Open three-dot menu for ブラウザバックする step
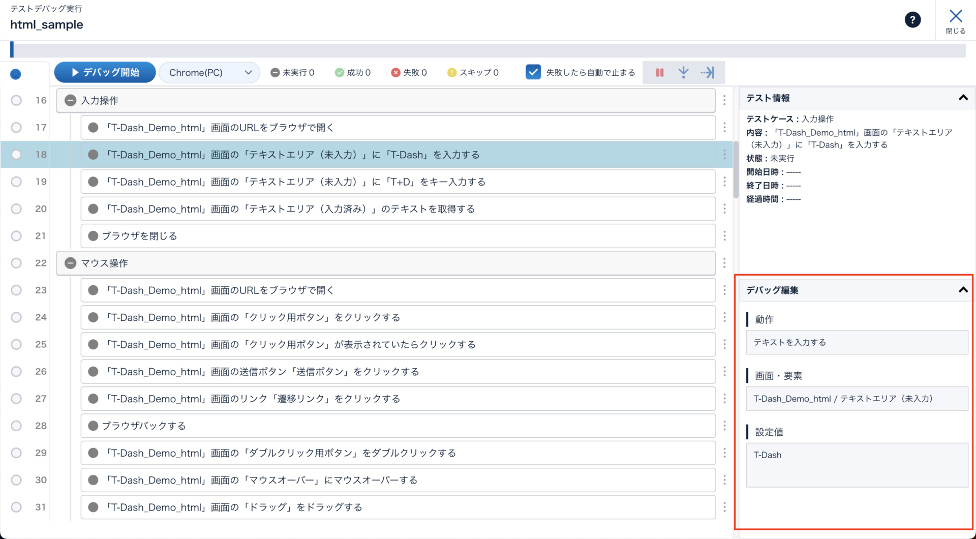Screen dimensions: 976x539 click(x=724, y=426)
